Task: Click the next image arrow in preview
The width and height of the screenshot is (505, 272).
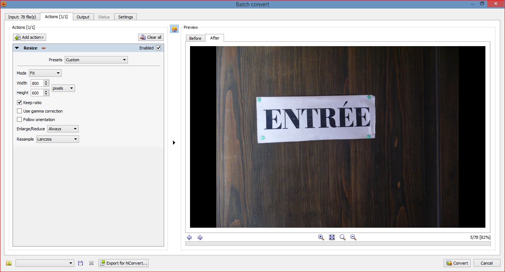Action: pyautogui.click(x=200, y=238)
